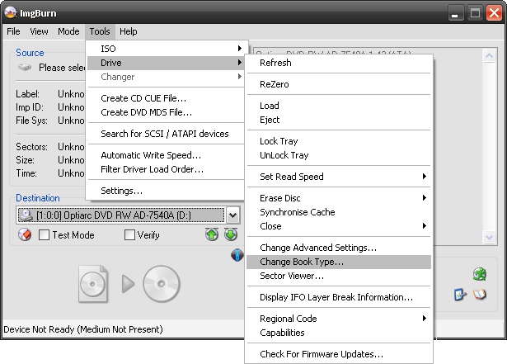
Task: Open the View menu
Action: pos(39,31)
